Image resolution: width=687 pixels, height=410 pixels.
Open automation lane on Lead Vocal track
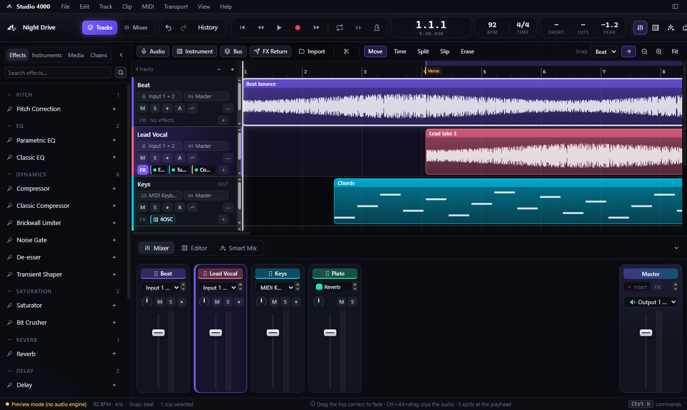(192, 158)
